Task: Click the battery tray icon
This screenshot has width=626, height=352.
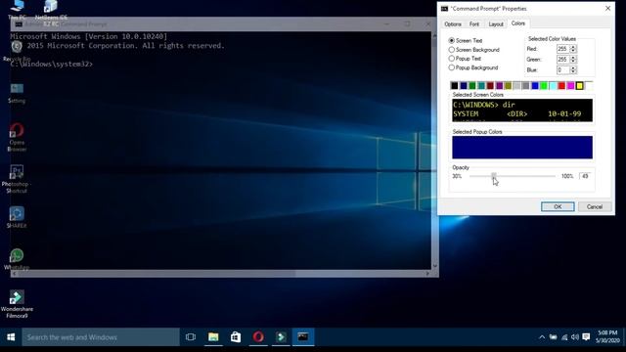Action: (553, 337)
